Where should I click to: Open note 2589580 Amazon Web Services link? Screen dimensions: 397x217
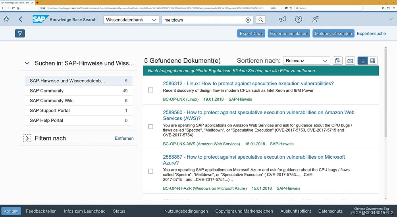pos(258,115)
